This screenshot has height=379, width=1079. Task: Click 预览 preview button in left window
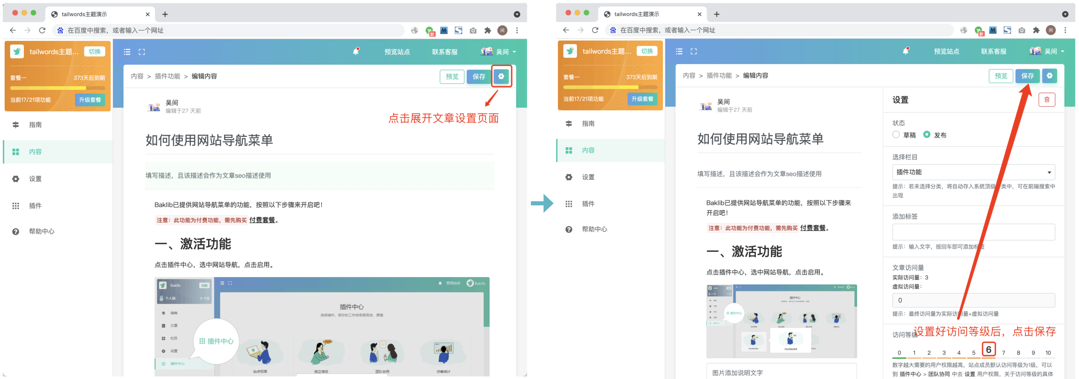click(x=452, y=76)
